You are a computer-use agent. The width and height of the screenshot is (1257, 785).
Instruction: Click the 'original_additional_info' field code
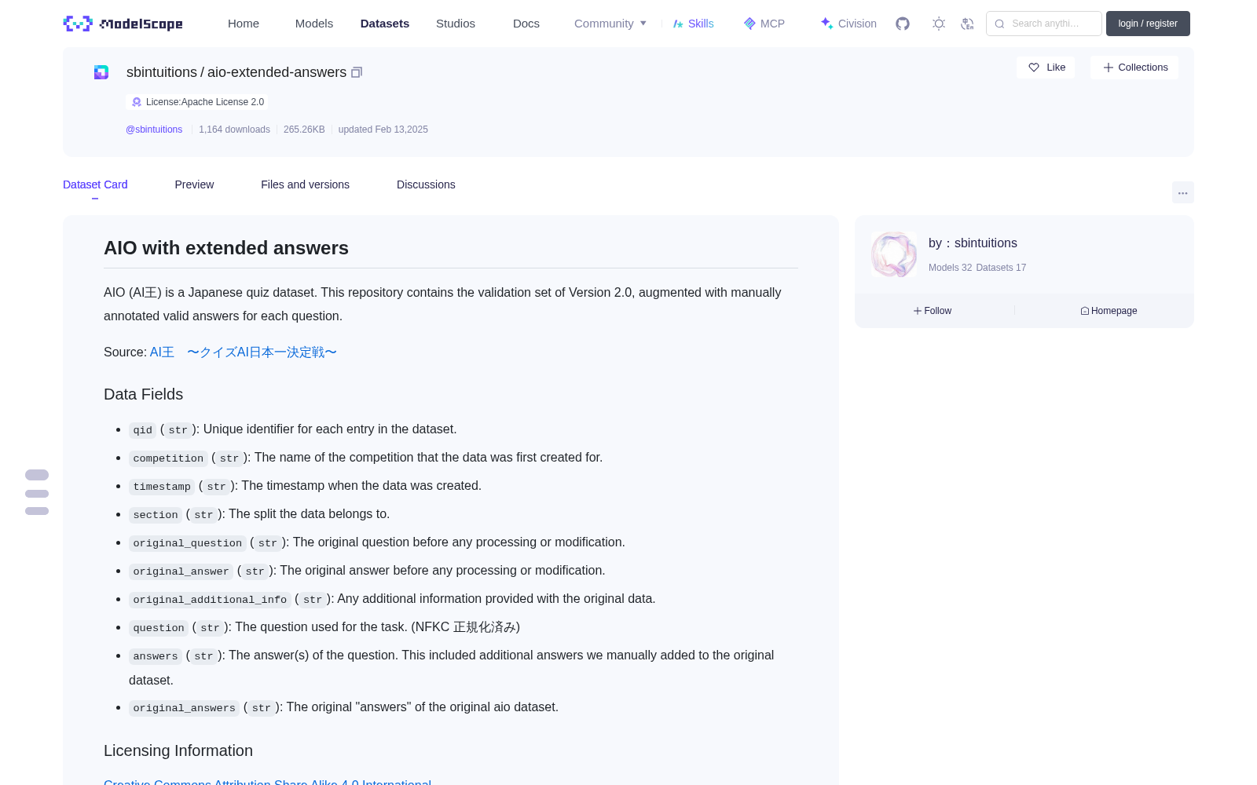[x=210, y=600]
